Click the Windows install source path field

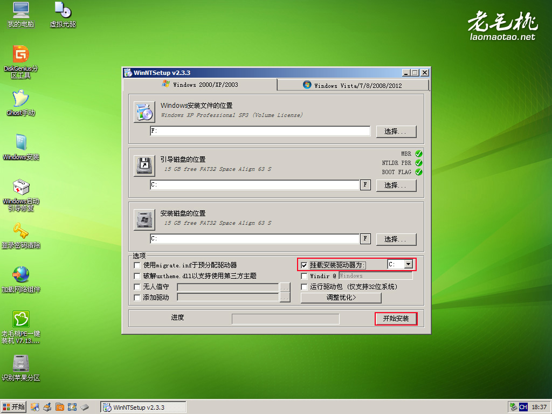tap(260, 131)
